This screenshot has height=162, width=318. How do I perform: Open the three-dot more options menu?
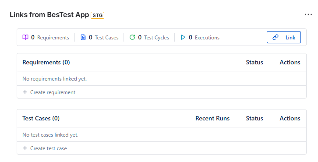[x=308, y=14]
